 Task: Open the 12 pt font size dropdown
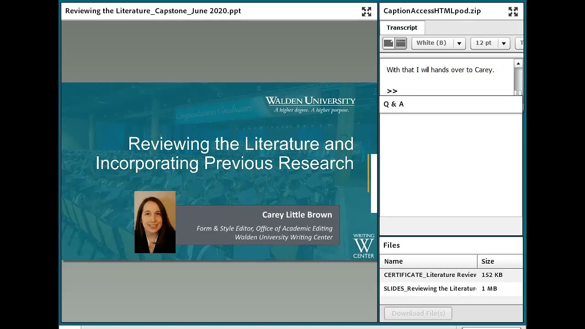490,43
